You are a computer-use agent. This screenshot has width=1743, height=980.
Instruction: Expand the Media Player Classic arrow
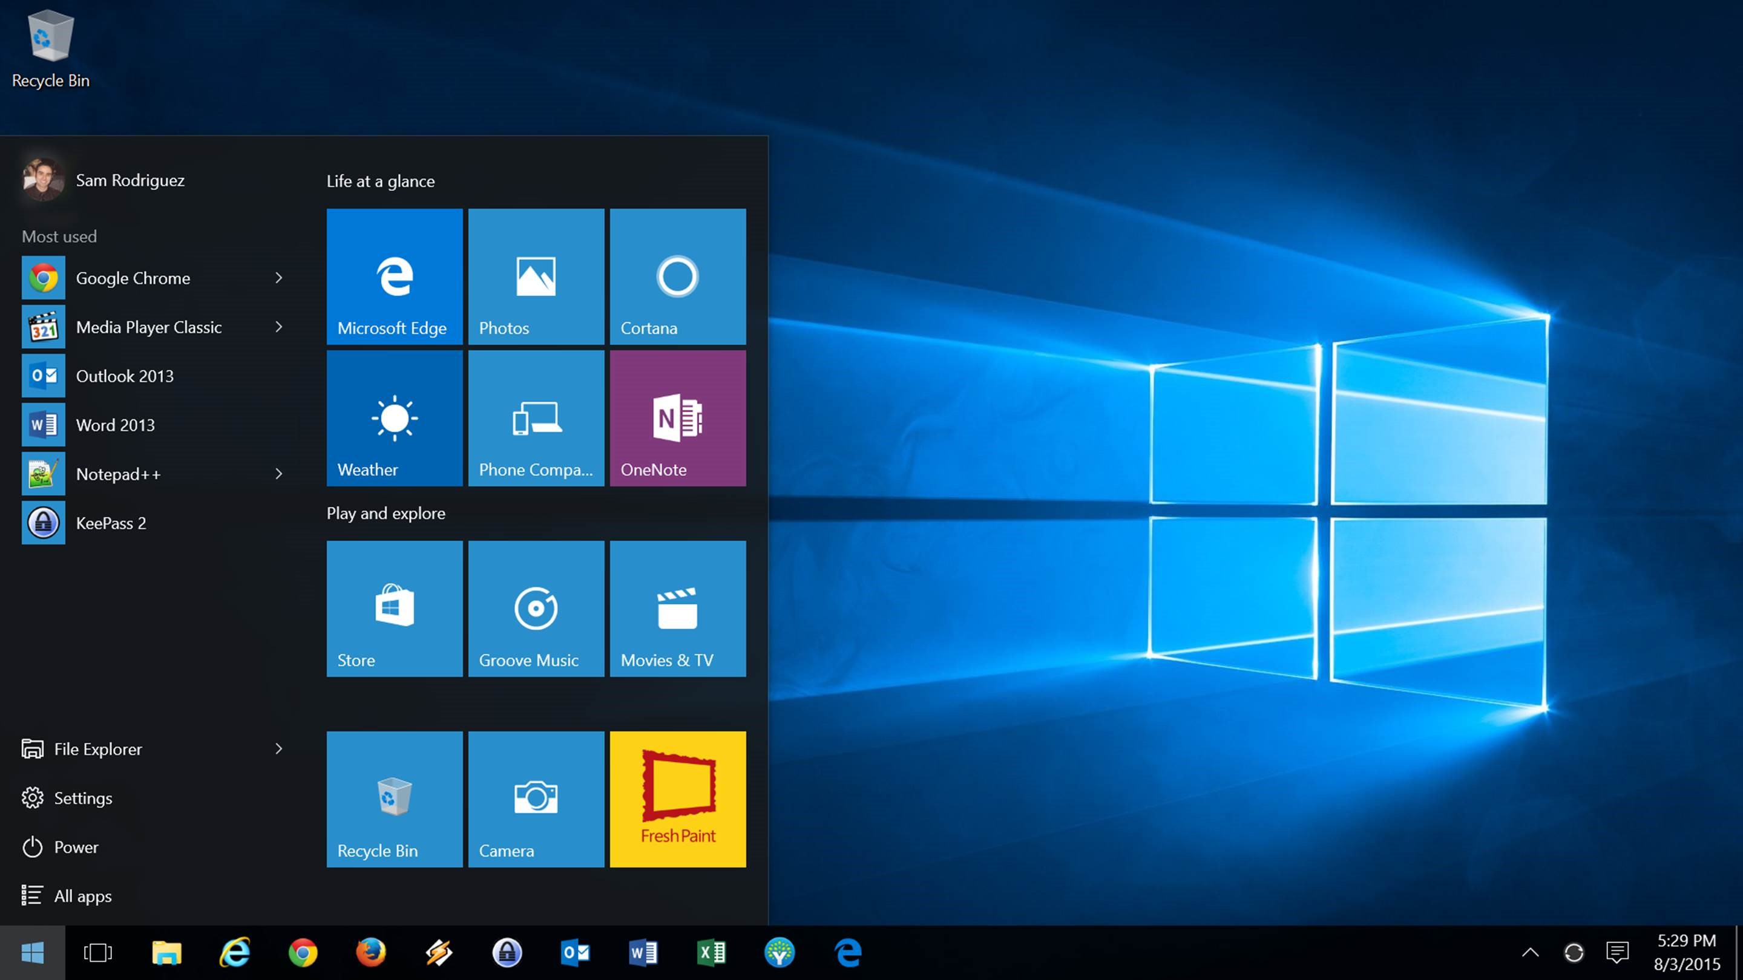coord(279,327)
